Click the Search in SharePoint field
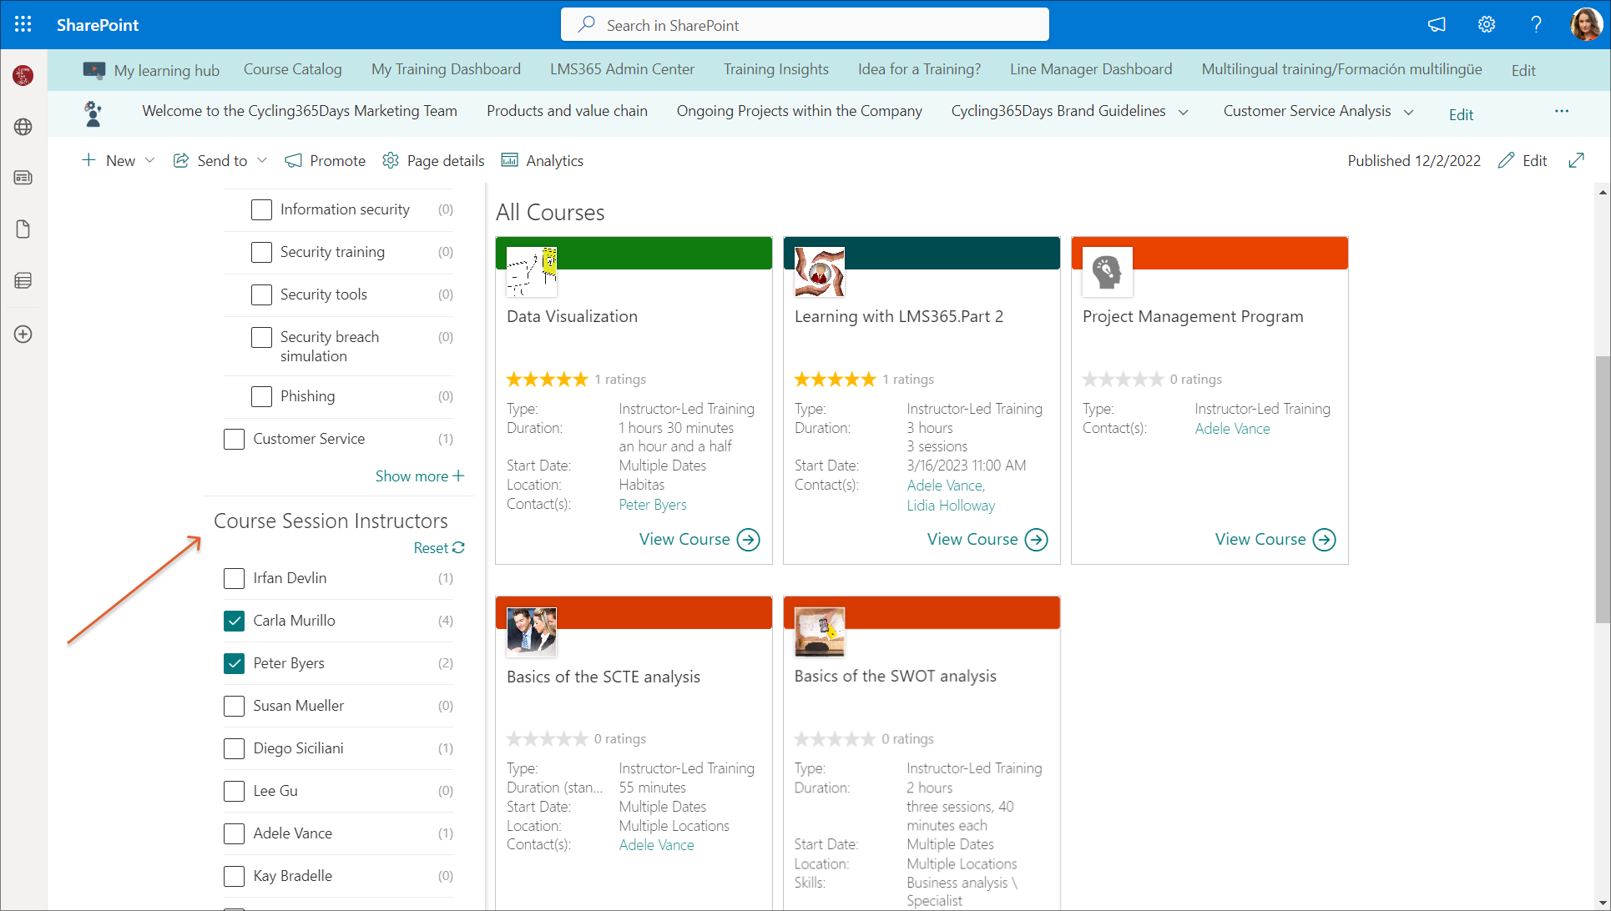 click(x=805, y=24)
